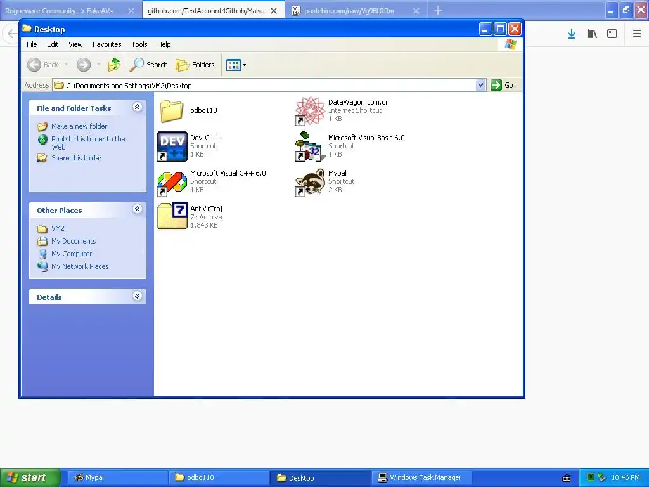
Task: Open the Back history dropdown arrow
Action: click(x=66, y=65)
